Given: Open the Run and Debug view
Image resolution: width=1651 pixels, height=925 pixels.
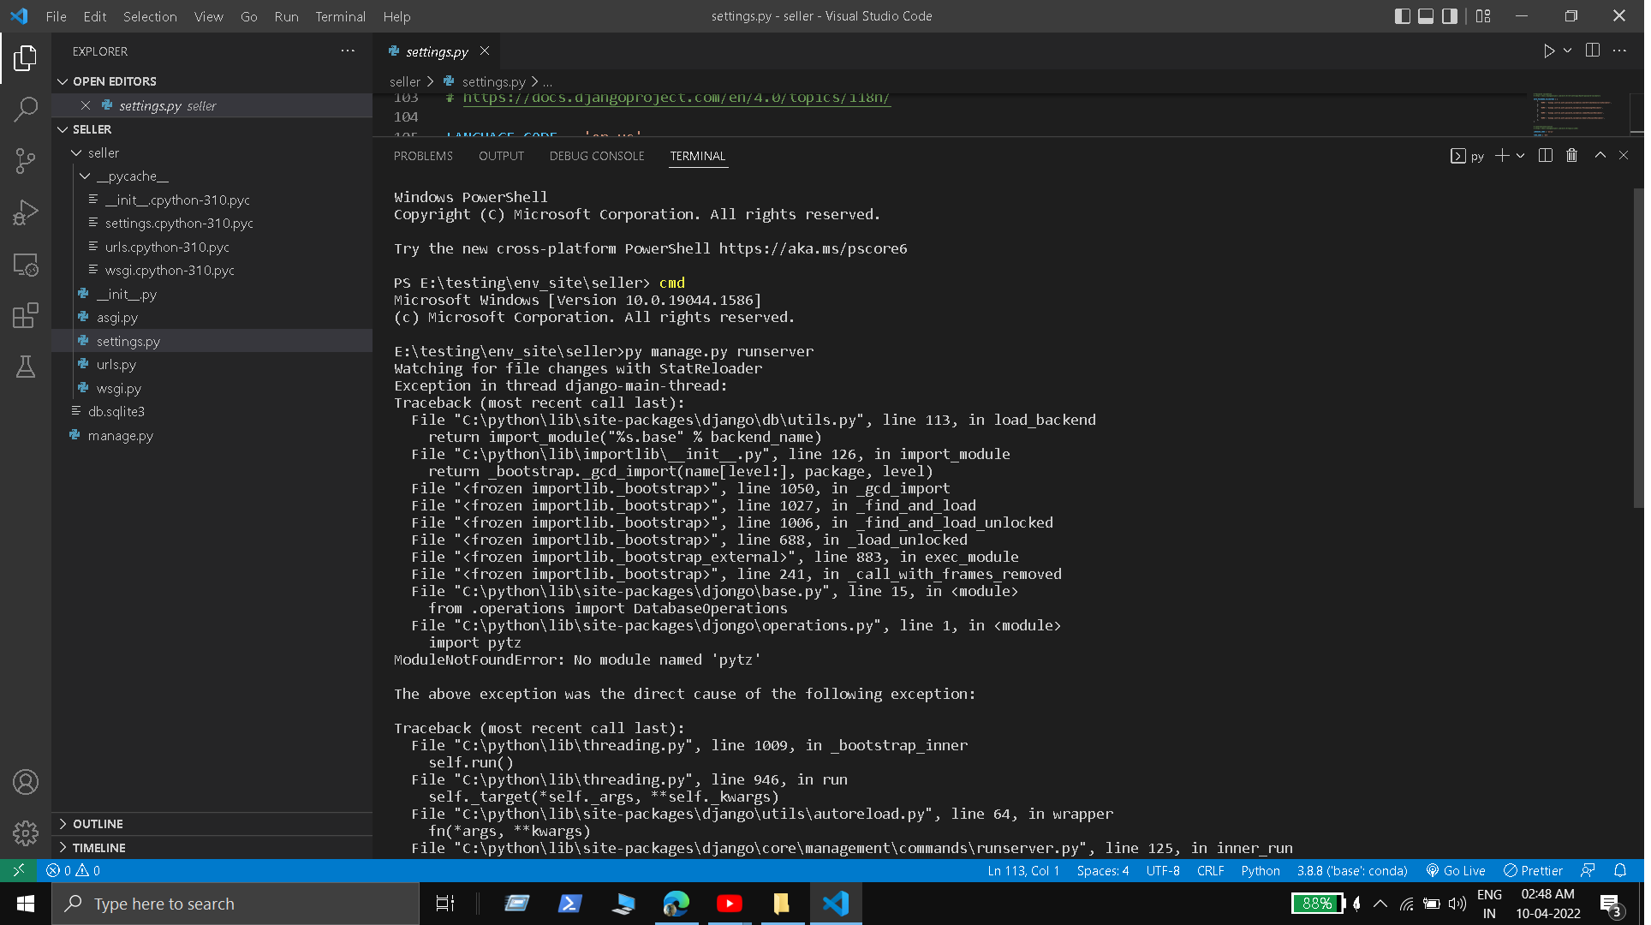Looking at the screenshot, I should [26, 212].
